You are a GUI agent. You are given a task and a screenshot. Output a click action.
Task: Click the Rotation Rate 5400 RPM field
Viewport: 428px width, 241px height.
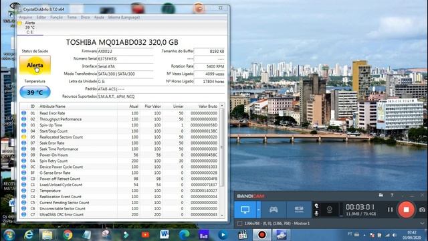209,66
